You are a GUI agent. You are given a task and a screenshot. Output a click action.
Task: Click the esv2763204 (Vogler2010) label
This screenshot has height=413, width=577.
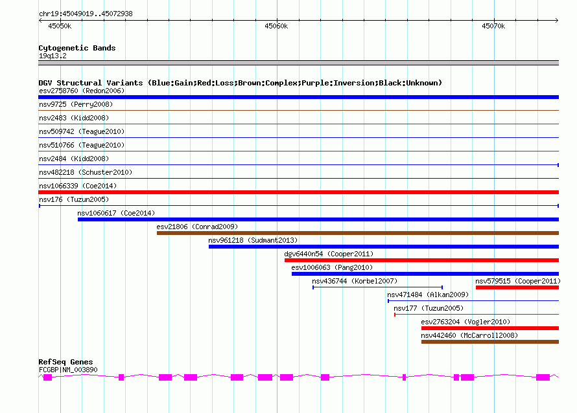click(x=465, y=322)
